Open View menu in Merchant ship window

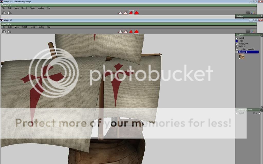coord(17,8)
